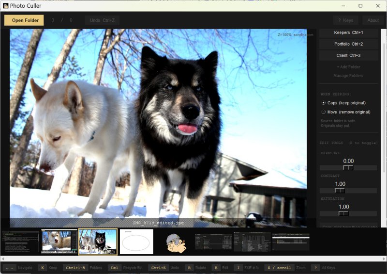Click the Add Folder link
The width and height of the screenshot is (387, 274).
coord(348,67)
